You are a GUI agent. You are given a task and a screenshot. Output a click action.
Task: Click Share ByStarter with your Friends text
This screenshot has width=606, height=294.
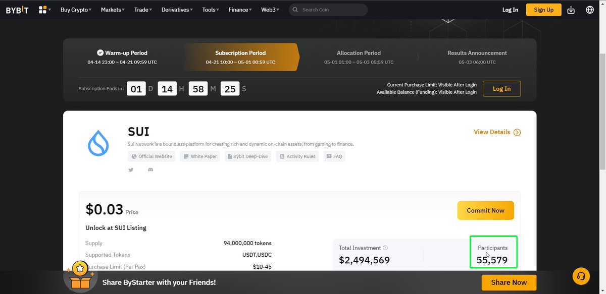click(x=159, y=282)
